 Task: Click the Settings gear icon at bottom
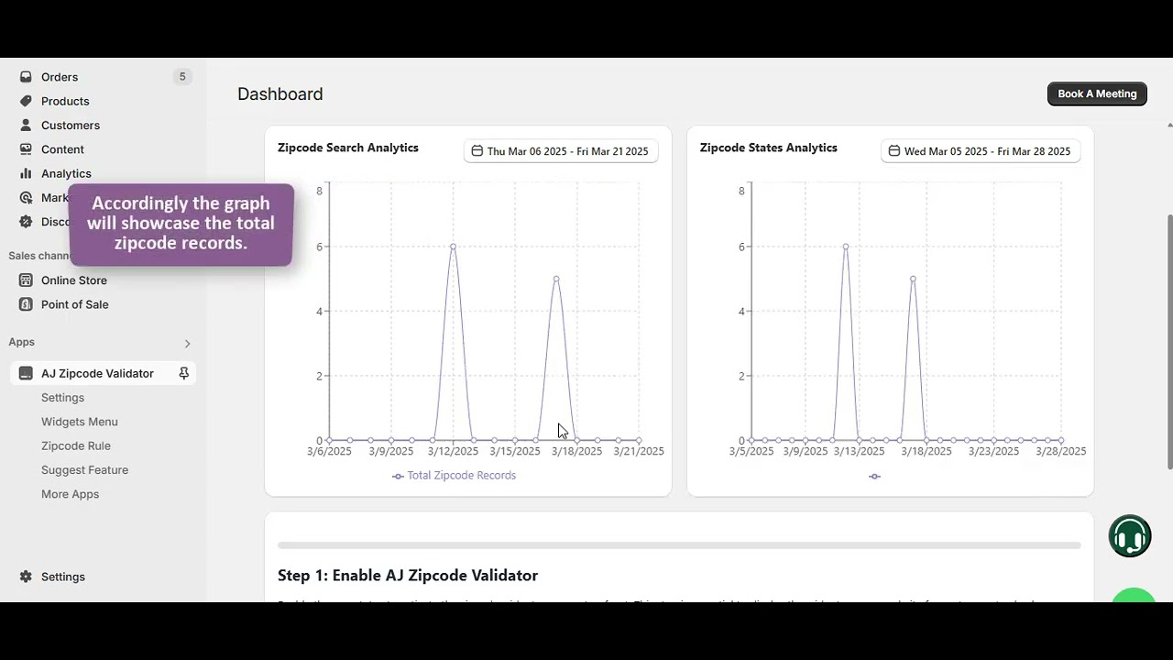[x=26, y=577]
